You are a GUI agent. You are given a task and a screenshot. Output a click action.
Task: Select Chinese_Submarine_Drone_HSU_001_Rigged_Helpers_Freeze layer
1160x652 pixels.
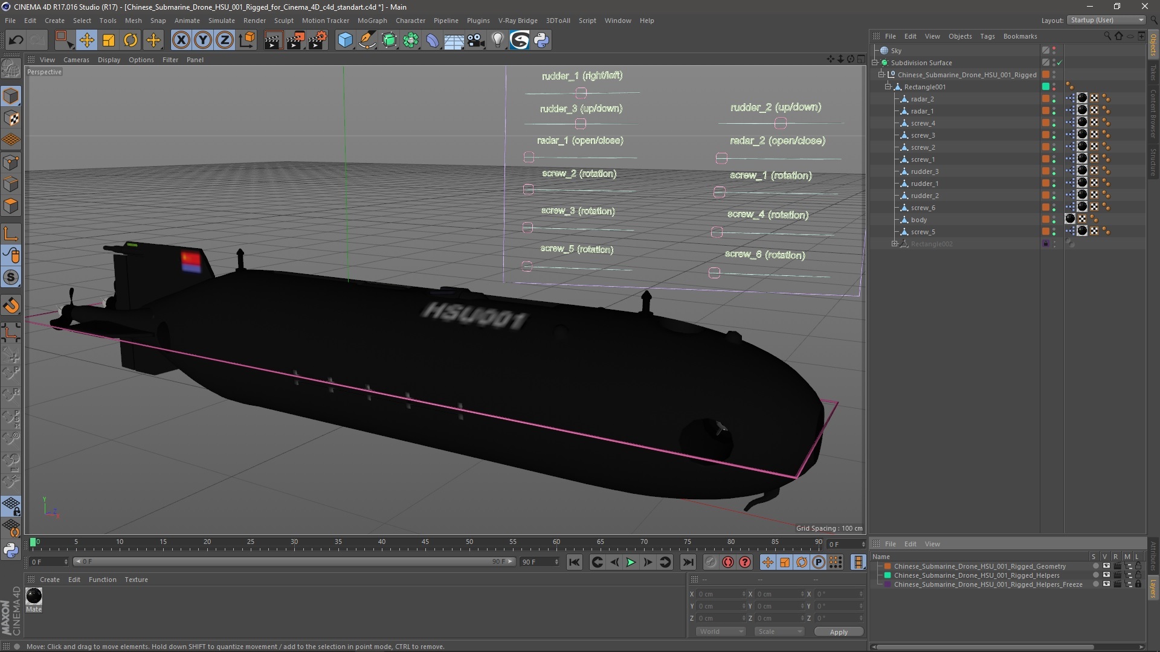[988, 584]
